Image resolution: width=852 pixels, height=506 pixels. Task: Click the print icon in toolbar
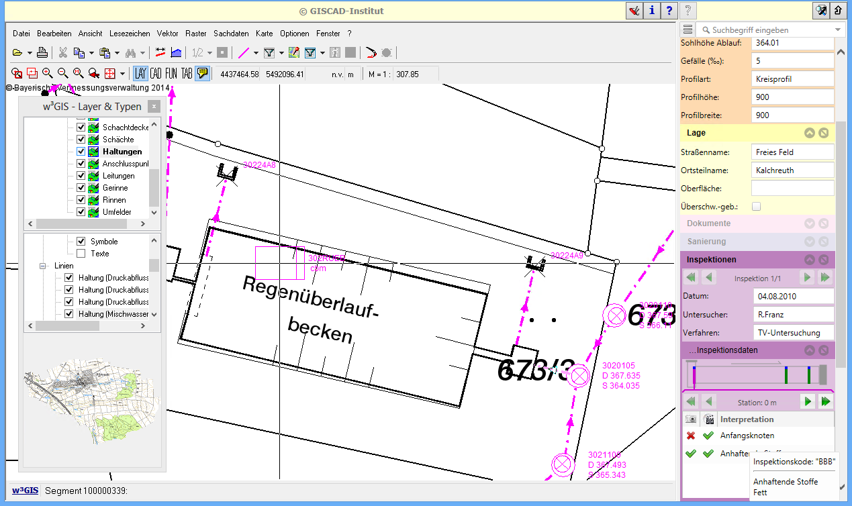pyautogui.click(x=42, y=52)
